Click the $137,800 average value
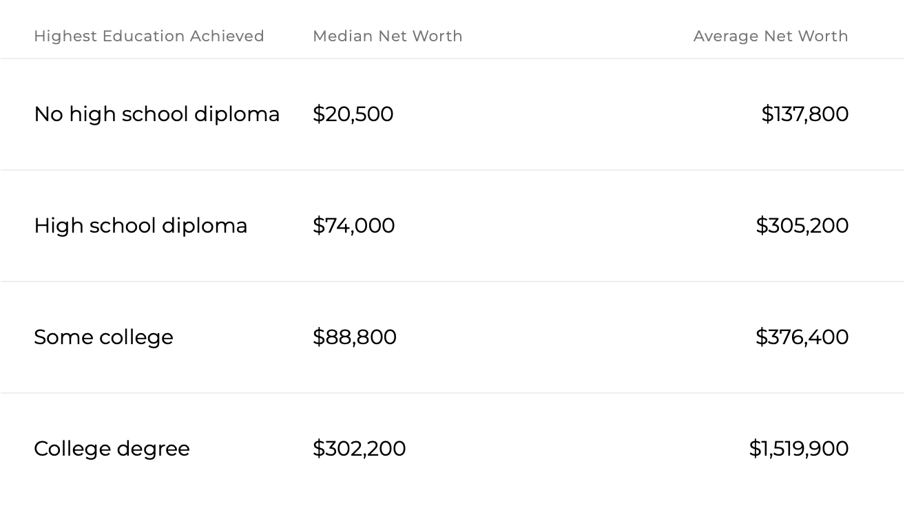 [804, 114]
